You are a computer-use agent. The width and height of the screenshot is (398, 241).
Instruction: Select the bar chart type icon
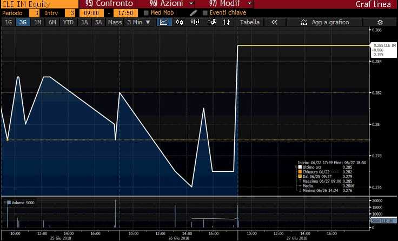pos(195,22)
